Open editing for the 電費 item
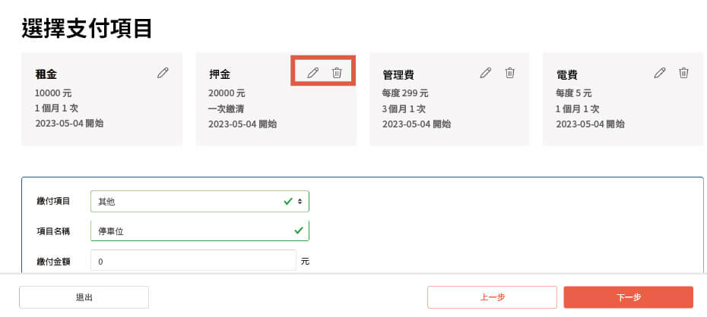The width and height of the screenshot is (707, 317). point(660,73)
